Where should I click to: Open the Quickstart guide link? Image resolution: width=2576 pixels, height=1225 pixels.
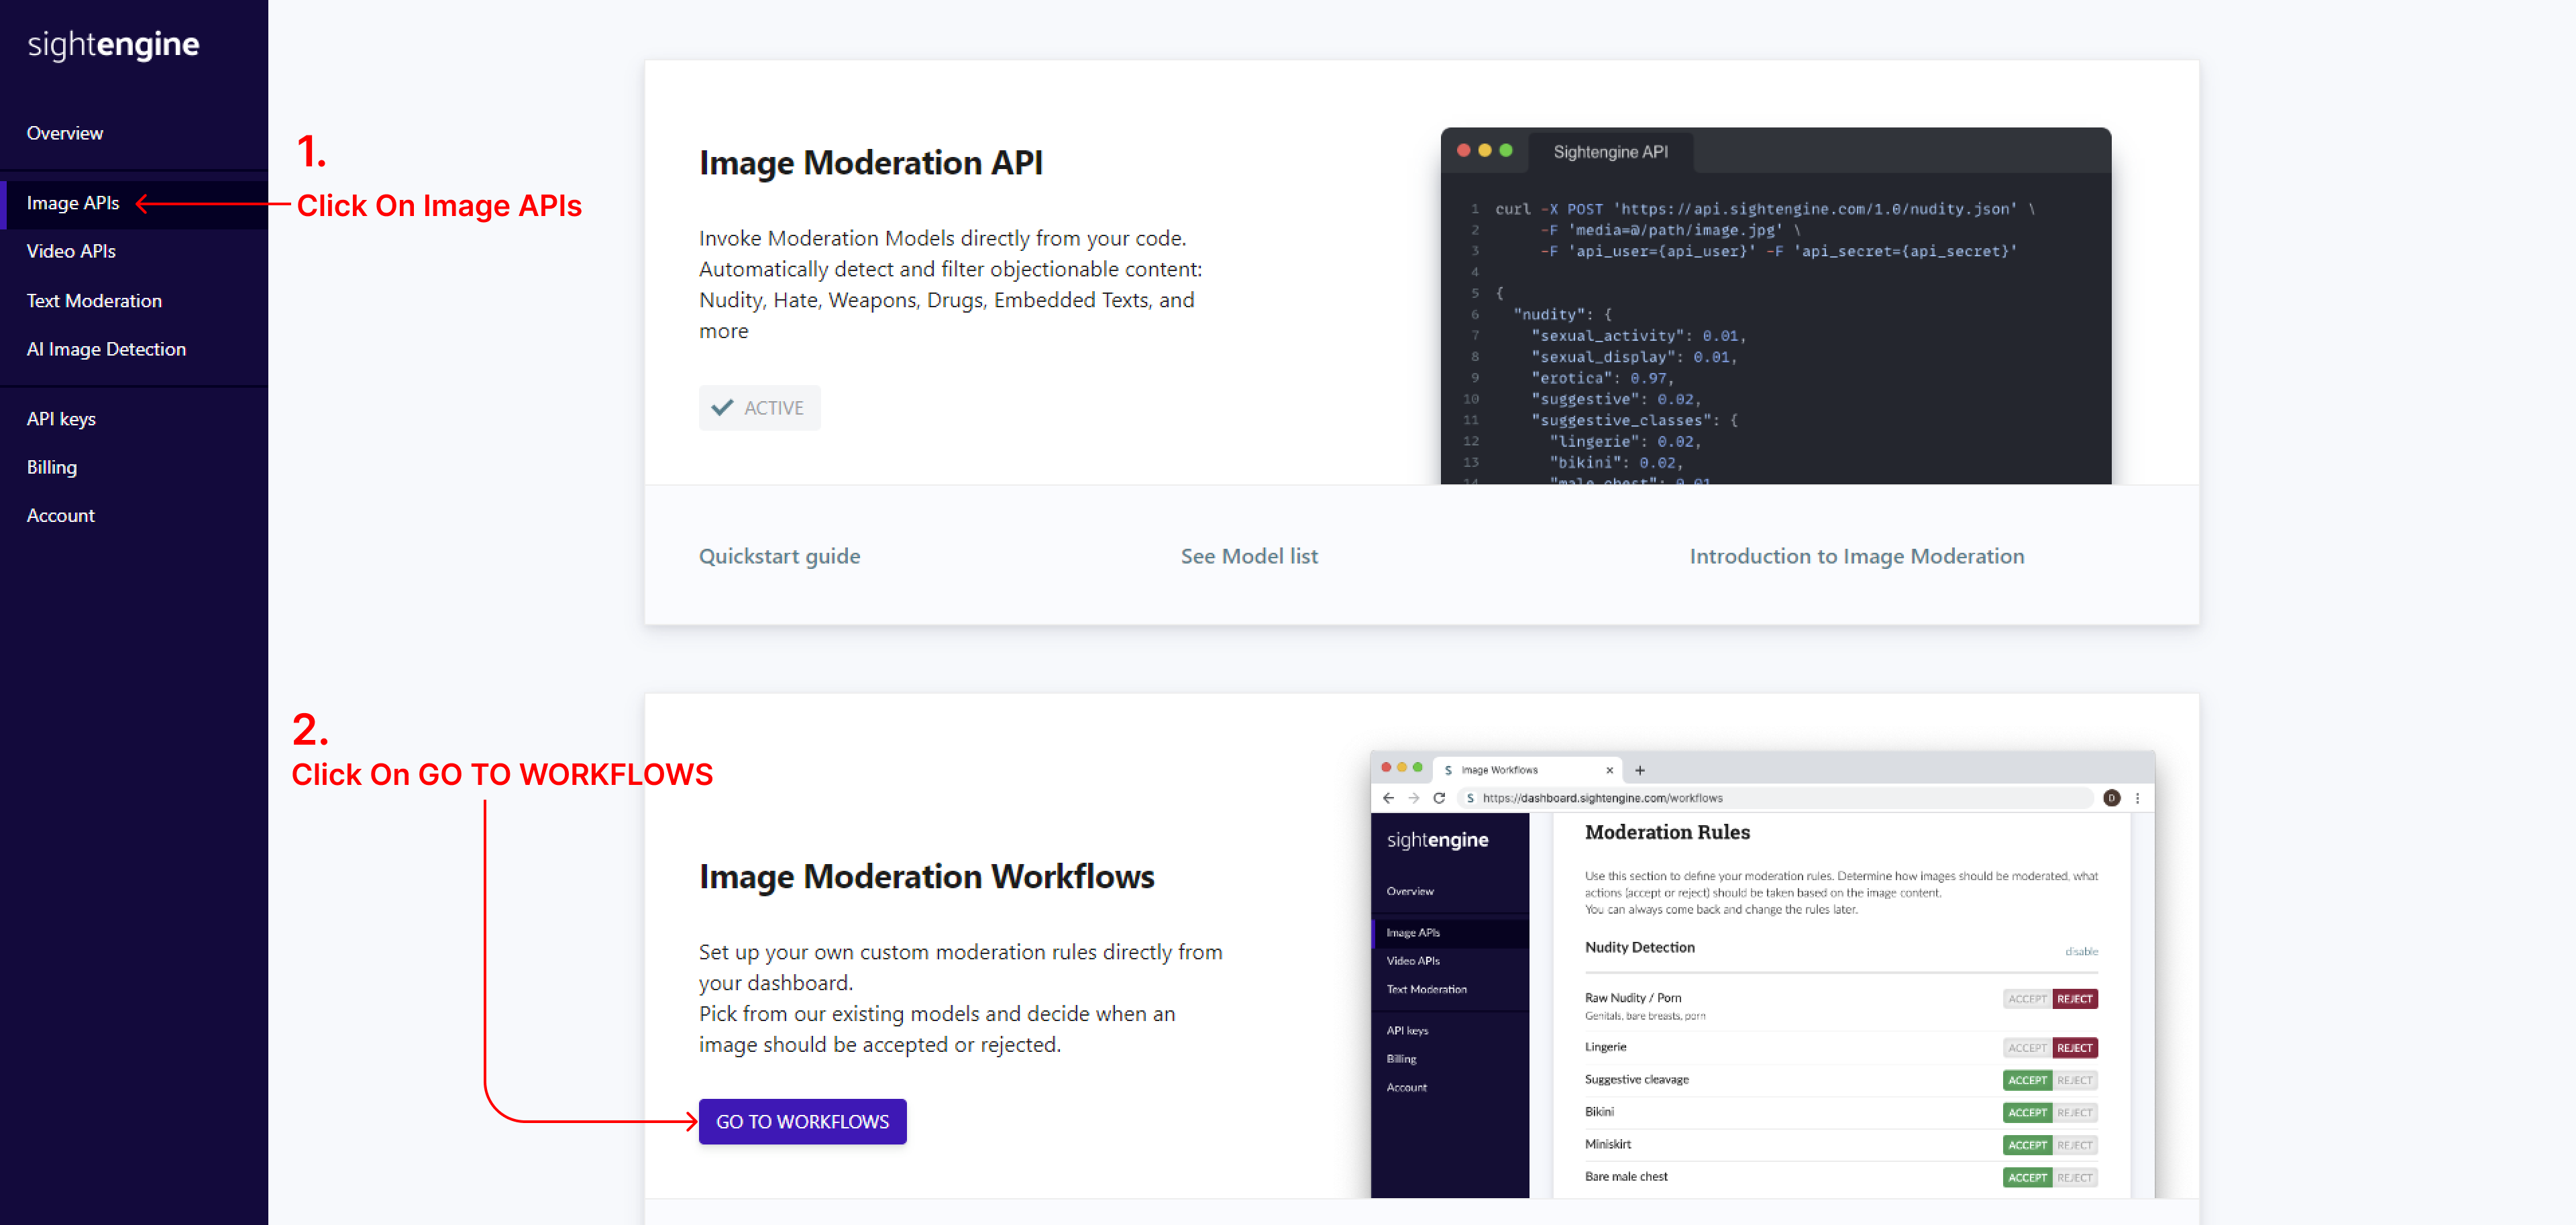[779, 555]
